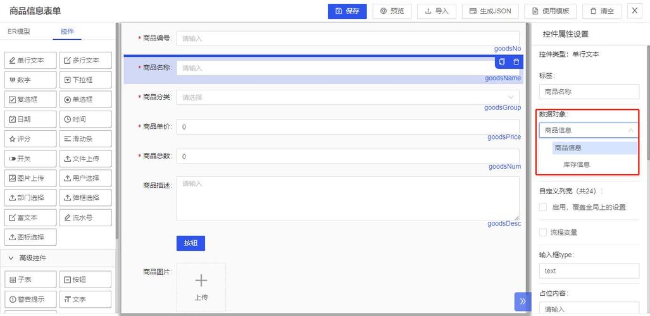Add a 文件上传 control

[x=85, y=159]
